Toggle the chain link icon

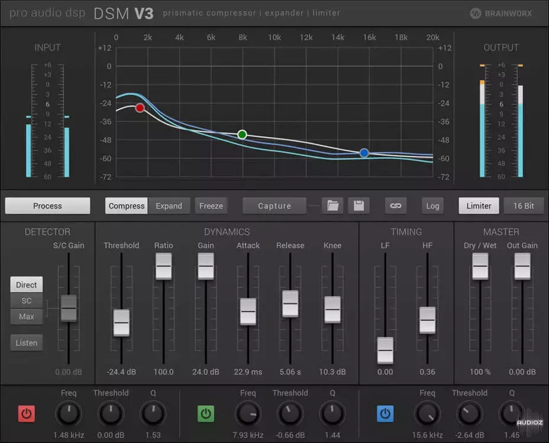396,206
